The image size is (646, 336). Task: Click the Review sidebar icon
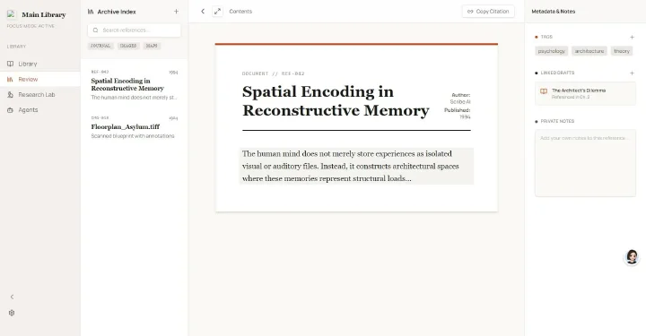(10, 79)
